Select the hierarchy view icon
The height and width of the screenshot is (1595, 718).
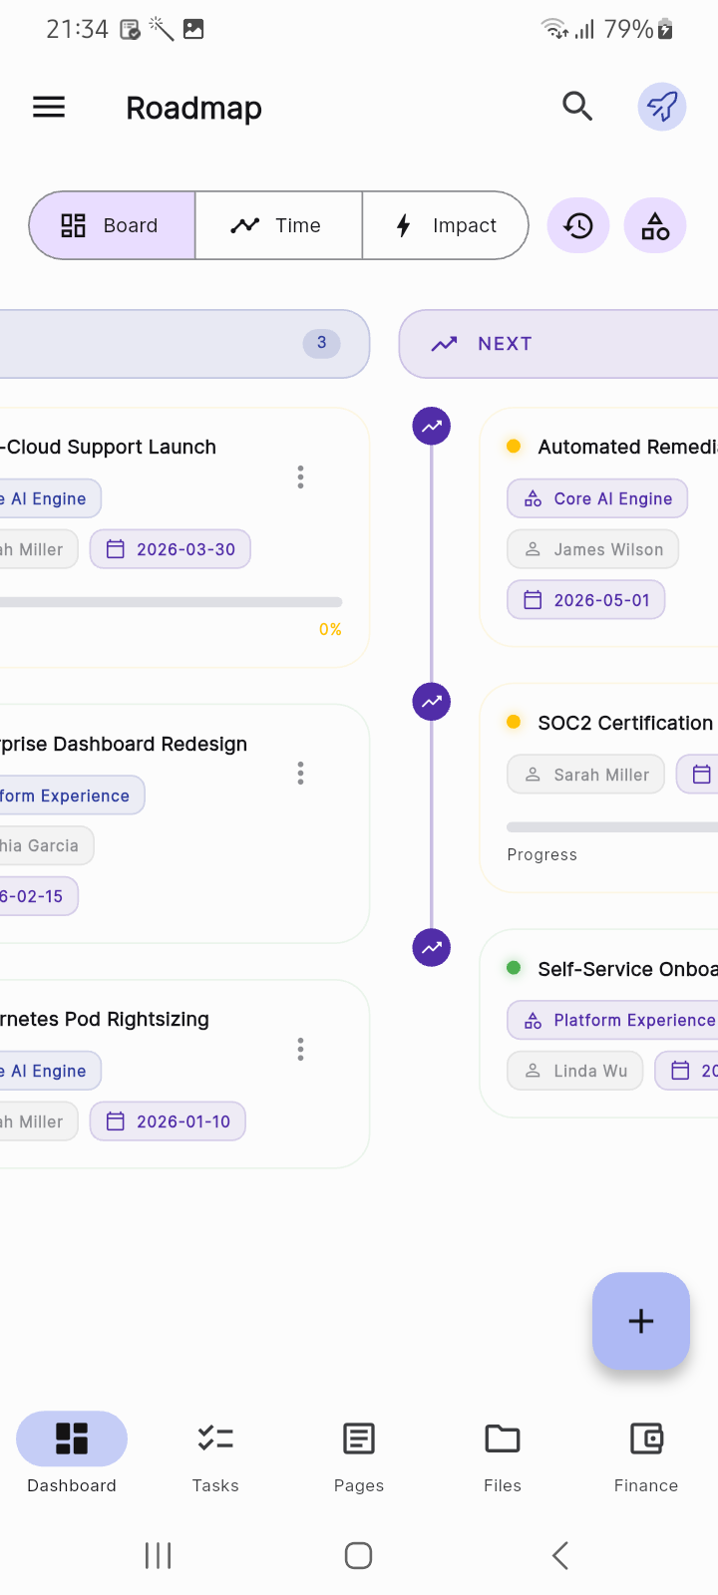click(655, 225)
